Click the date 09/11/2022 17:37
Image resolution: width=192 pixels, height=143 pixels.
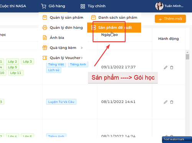[x=118, y=67]
